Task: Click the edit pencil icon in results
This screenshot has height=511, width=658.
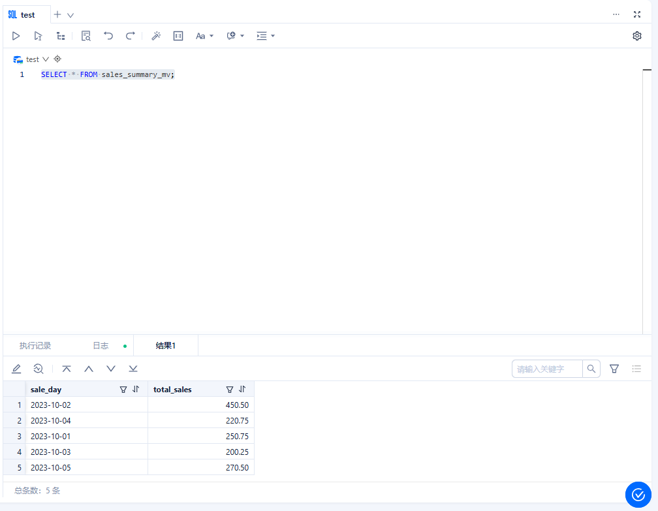Action: pos(16,369)
